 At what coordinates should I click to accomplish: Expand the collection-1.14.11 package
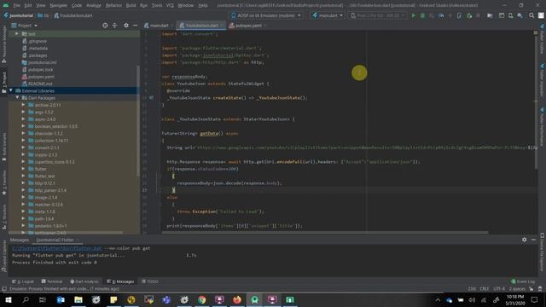pos(23,140)
